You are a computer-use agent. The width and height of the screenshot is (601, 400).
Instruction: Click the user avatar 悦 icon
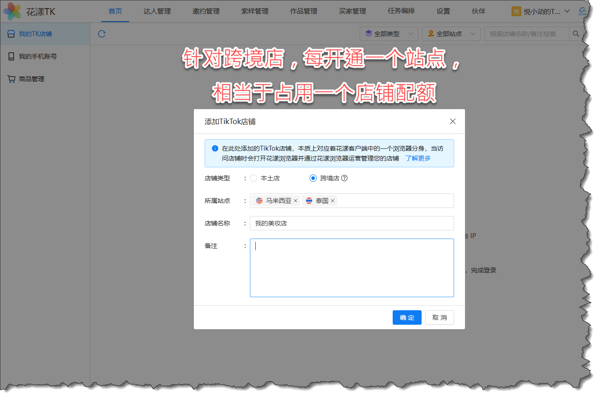pos(516,11)
